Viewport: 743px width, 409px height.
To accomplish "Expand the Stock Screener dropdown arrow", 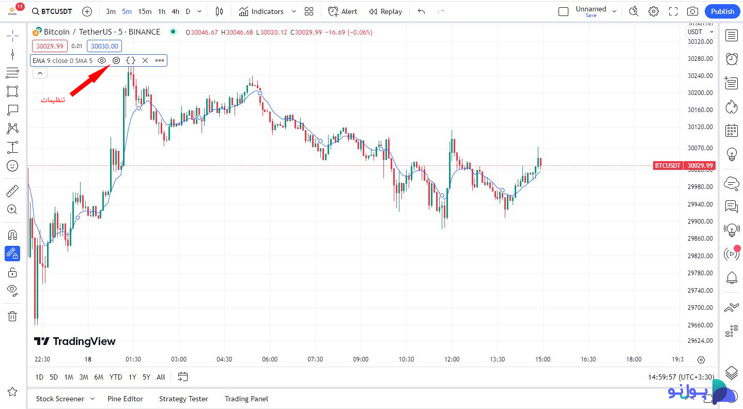I will 92,399.
